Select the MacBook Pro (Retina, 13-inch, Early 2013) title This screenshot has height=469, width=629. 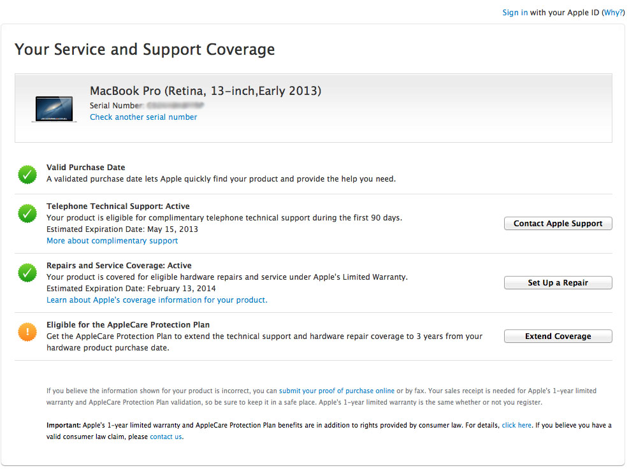pyautogui.click(x=205, y=91)
